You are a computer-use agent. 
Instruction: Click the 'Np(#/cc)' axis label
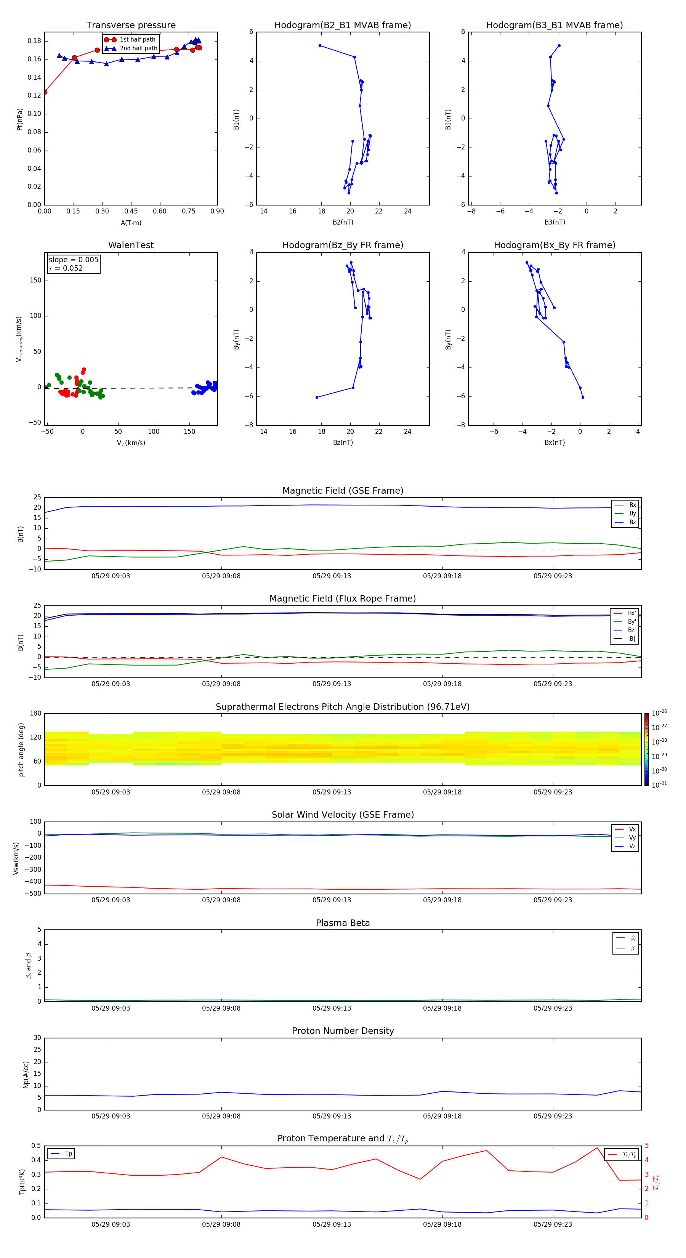[26, 1074]
